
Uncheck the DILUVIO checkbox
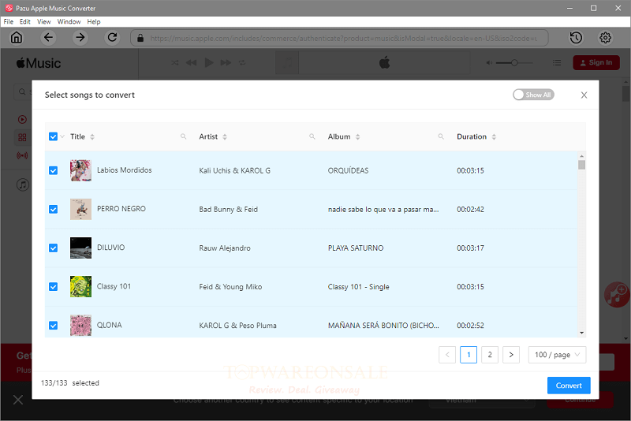pos(53,248)
